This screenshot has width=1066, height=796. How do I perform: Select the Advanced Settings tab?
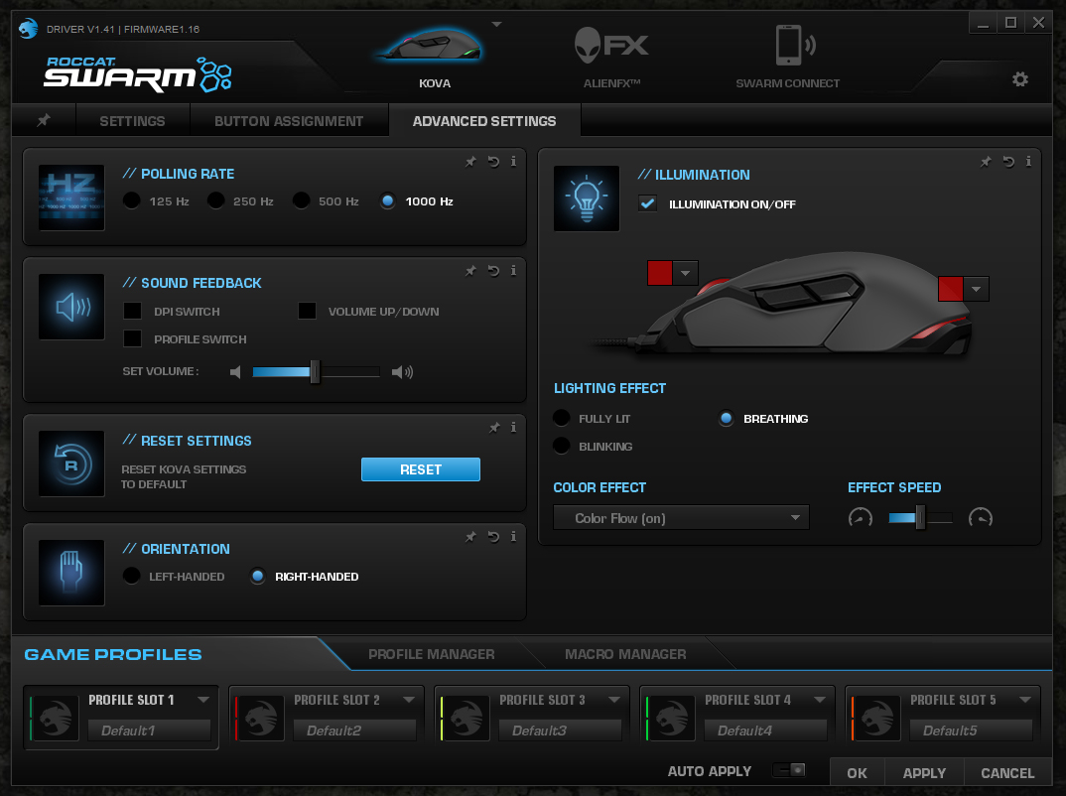(x=484, y=121)
